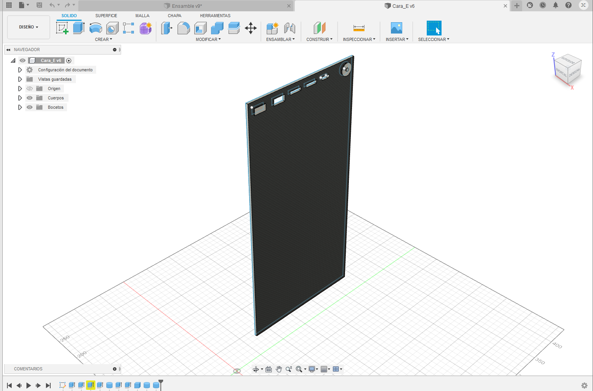593x391 pixels.
Task: Click the Measure ruler icon
Action: (x=359, y=28)
